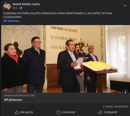
Task: Click the arrow Compartir icon
Action: 100,112
